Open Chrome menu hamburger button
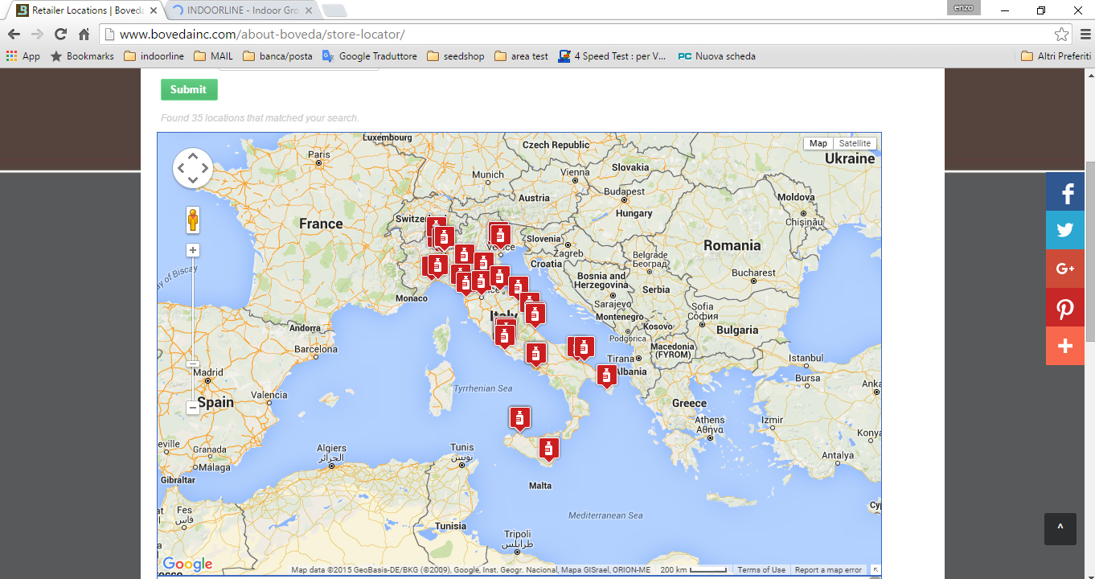The height and width of the screenshot is (579, 1095). (x=1085, y=35)
